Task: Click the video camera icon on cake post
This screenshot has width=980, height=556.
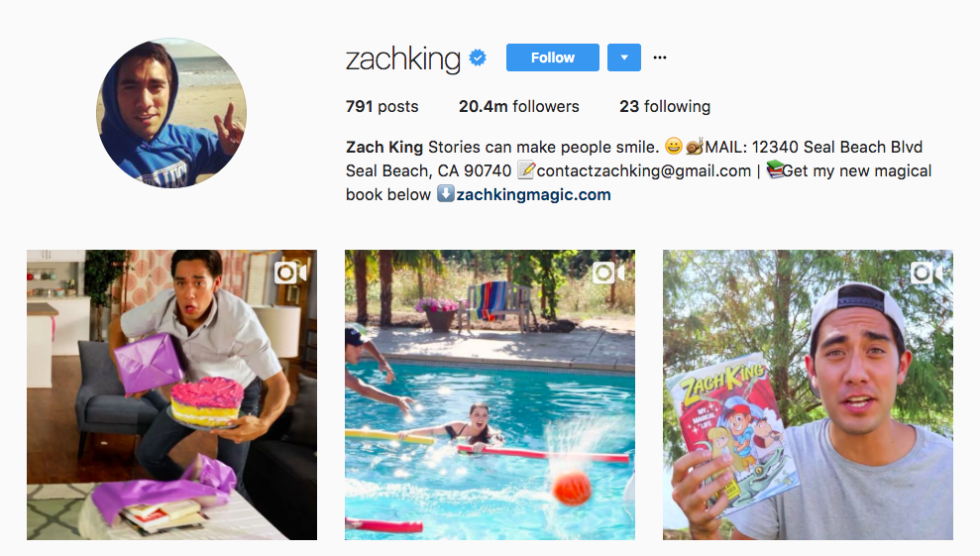Action: [x=290, y=273]
